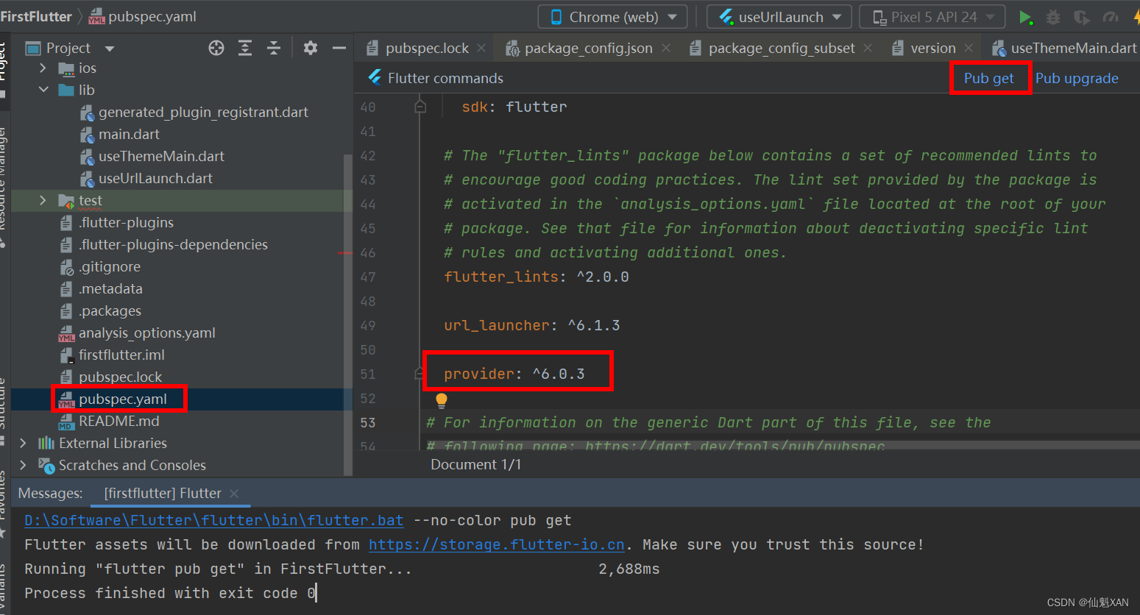The width and height of the screenshot is (1140, 615).
Task: Collapse the lib folder
Action: click(x=43, y=90)
